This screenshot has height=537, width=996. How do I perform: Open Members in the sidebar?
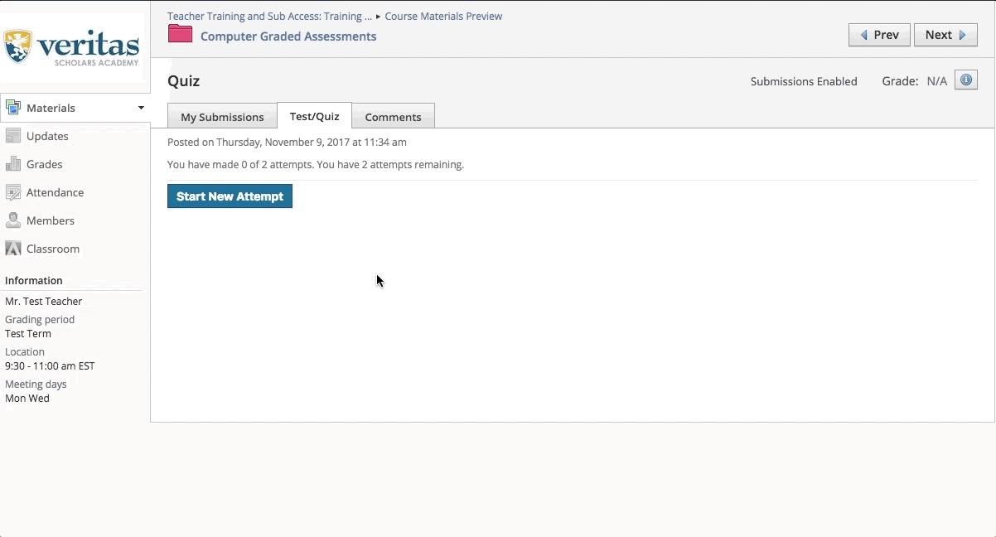point(51,220)
